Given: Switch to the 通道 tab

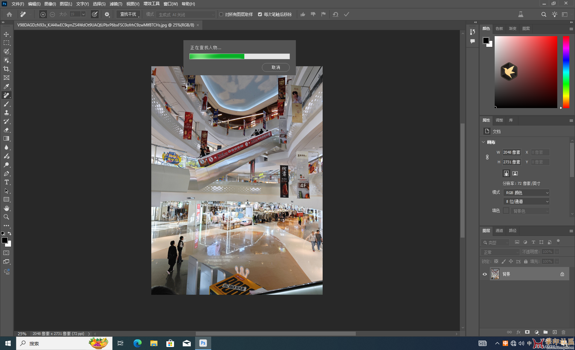Looking at the screenshot, I should point(499,231).
